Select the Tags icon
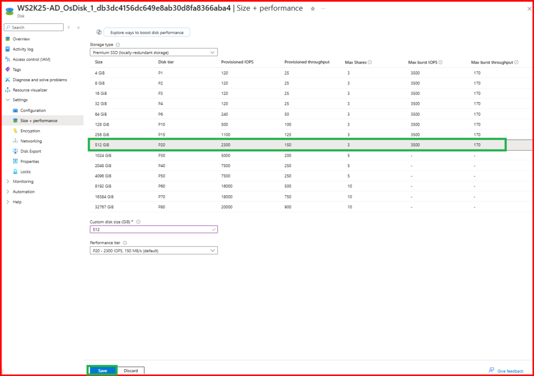The width and height of the screenshot is (534, 376). point(8,70)
